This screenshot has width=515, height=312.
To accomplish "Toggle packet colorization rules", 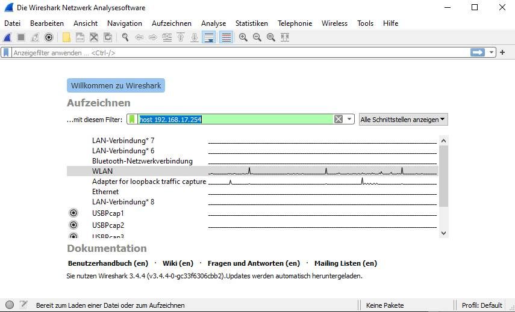I will pos(226,37).
